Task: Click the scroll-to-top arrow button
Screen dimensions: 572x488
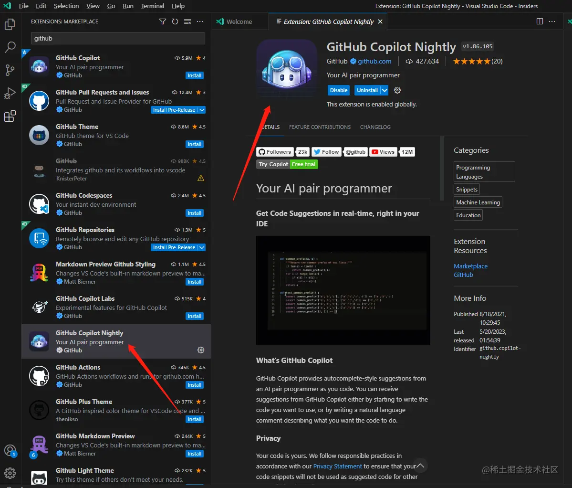Action: 420,466
